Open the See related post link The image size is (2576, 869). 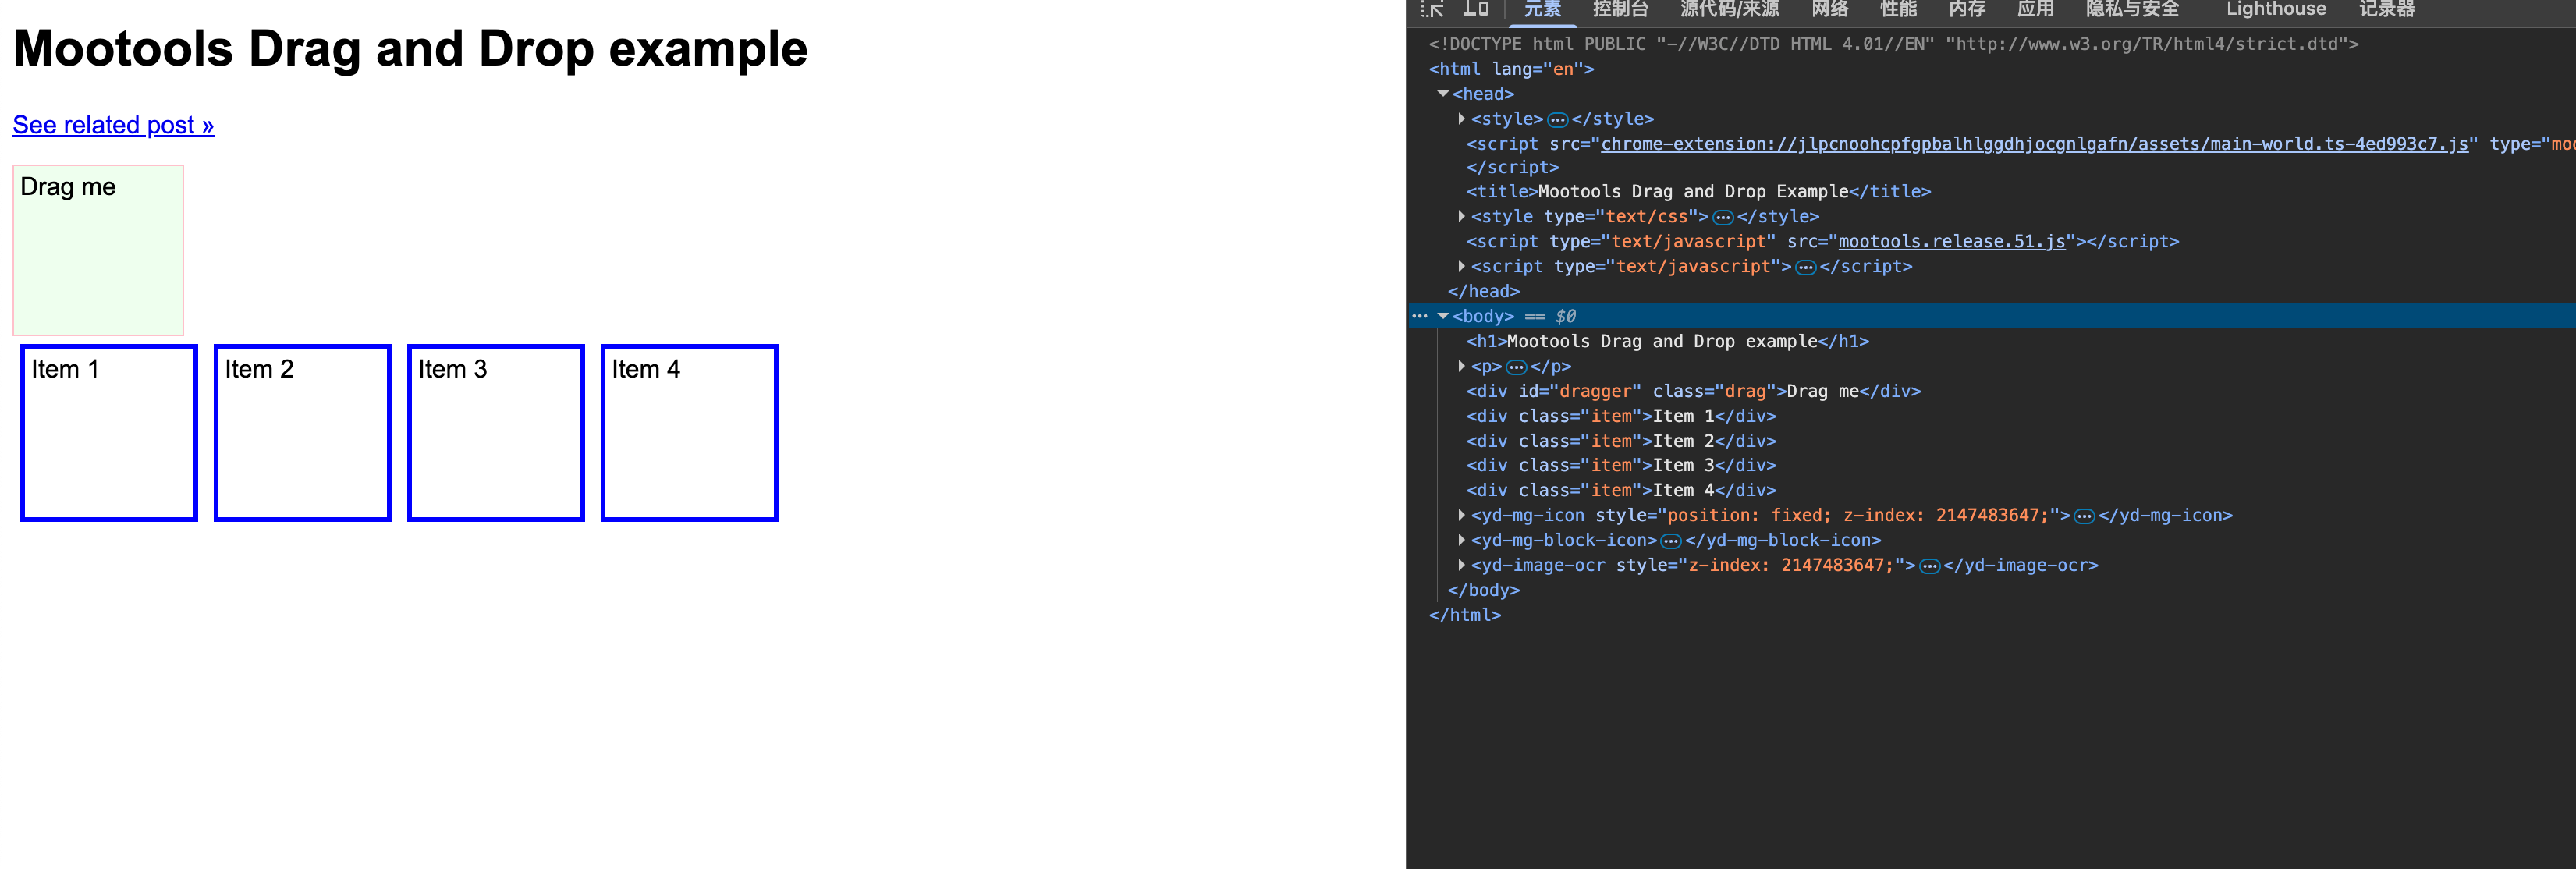[x=113, y=125]
